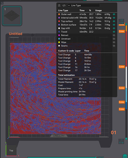Hide Travel moves using eye icon
The image size is (128, 158).
point(114,32)
